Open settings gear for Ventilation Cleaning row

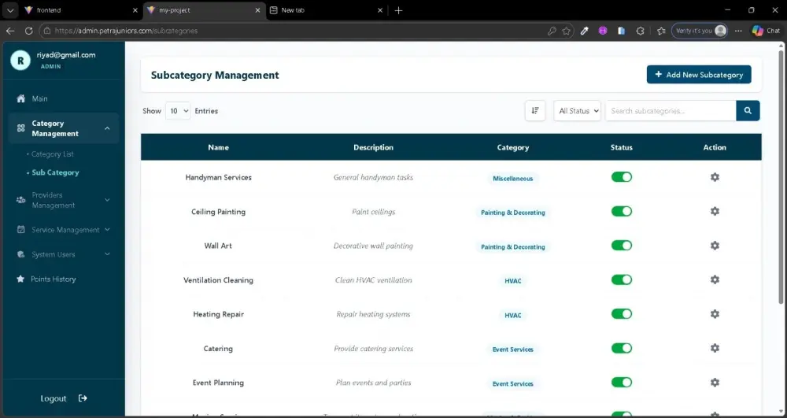pyautogui.click(x=715, y=279)
